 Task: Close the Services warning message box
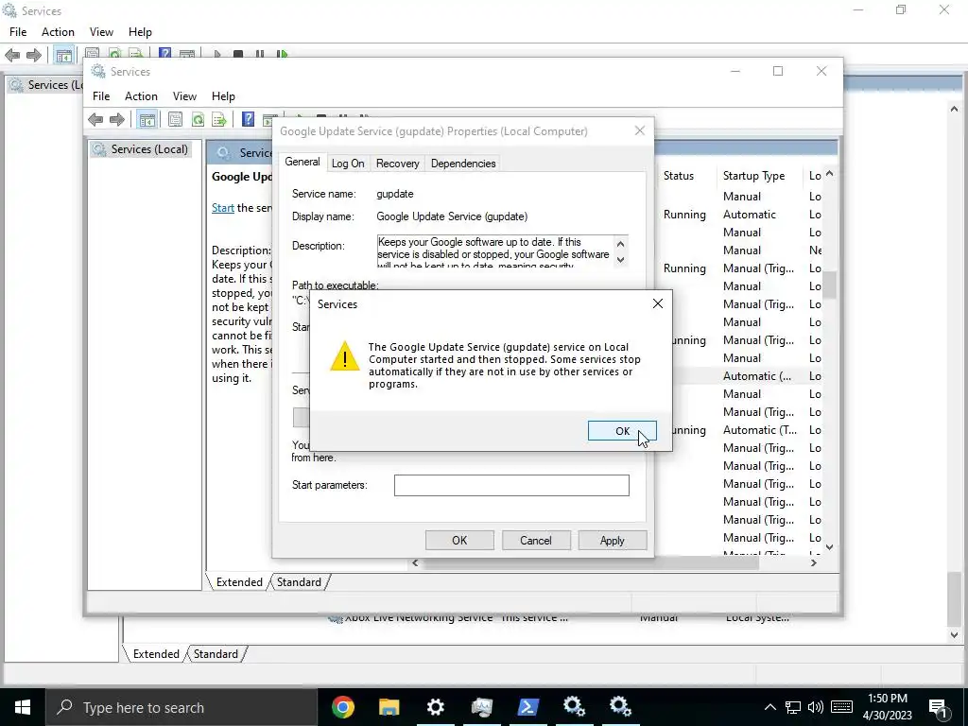coord(658,303)
